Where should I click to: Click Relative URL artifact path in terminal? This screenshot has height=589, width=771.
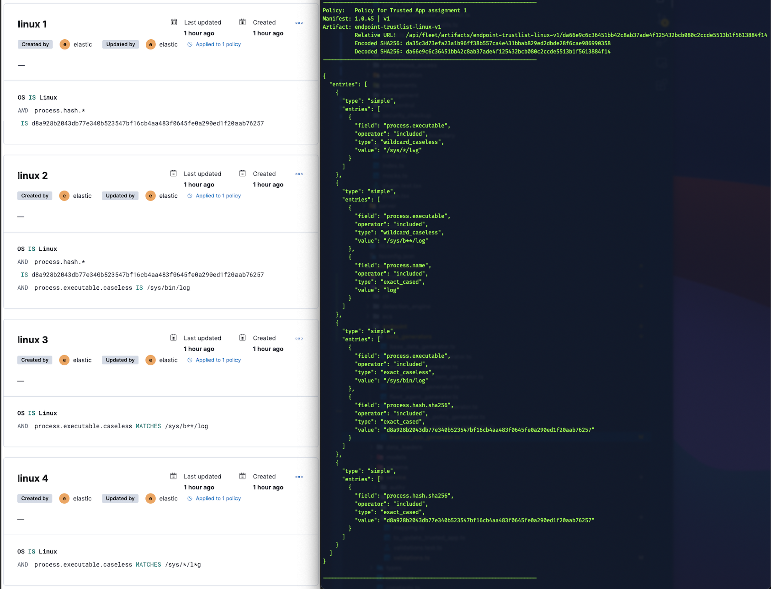click(x=586, y=35)
